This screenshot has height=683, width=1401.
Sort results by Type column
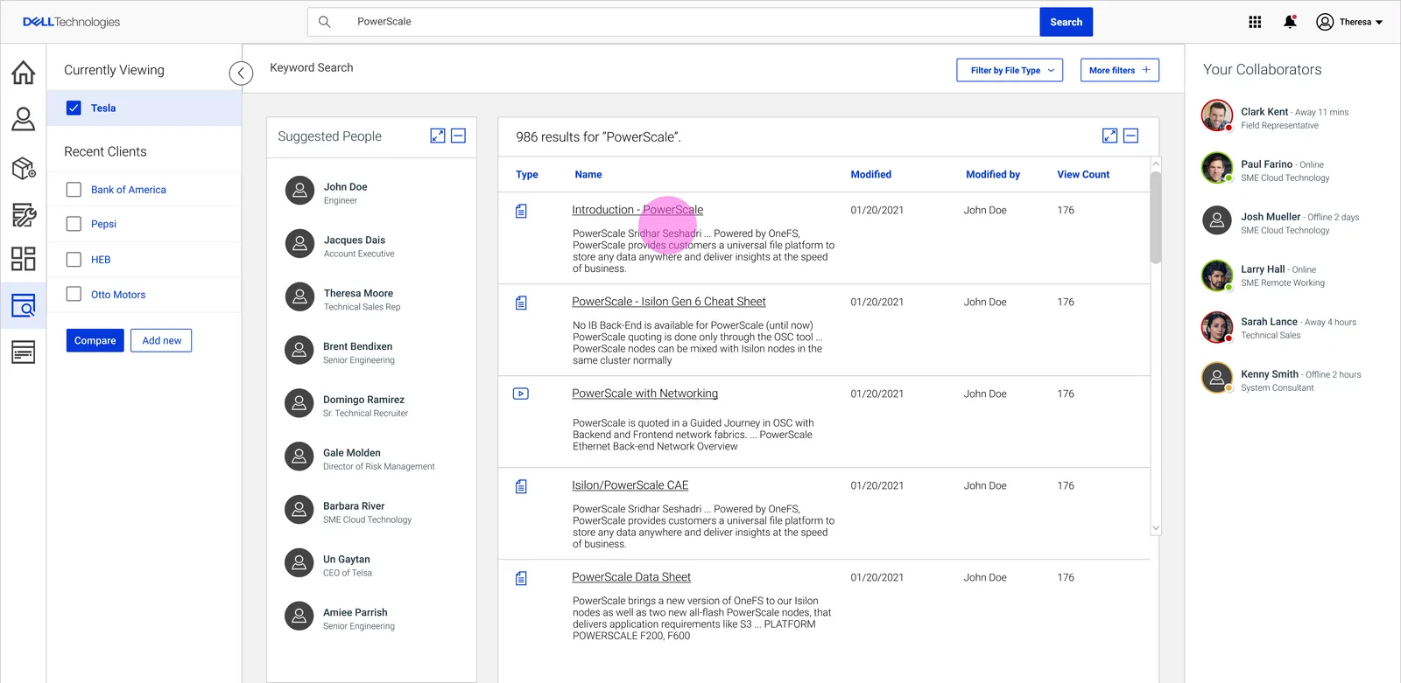pyautogui.click(x=527, y=175)
